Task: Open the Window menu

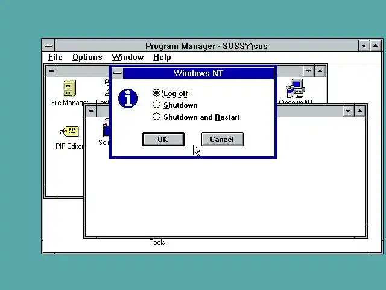Action: click(128, 57)
